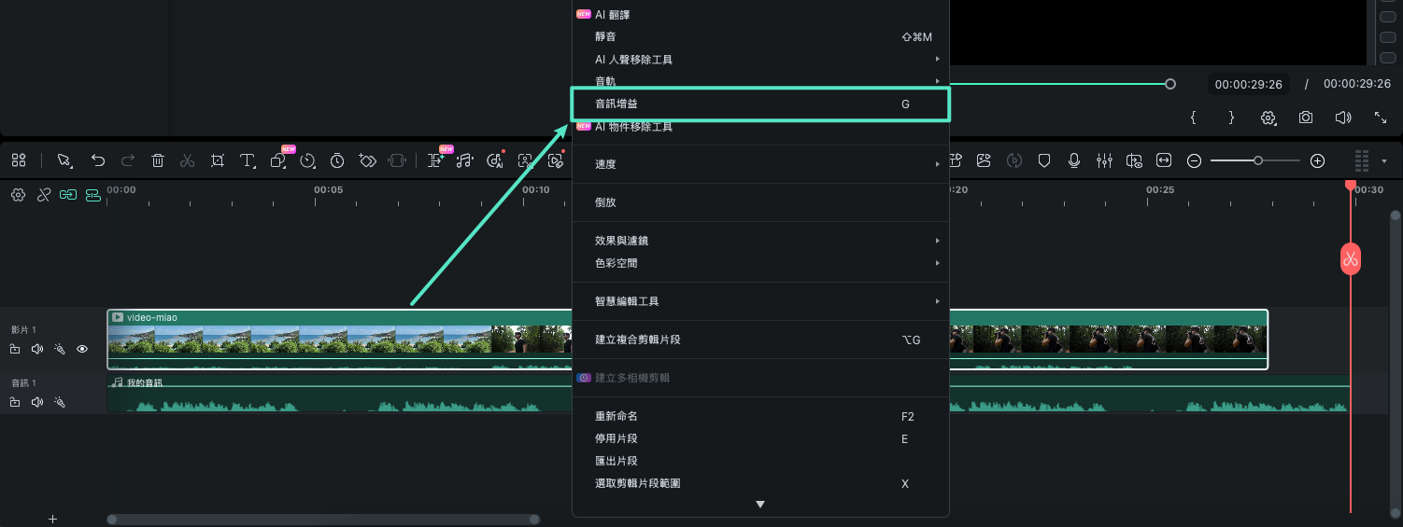Click the marker shield icon

coord(1044,160)
